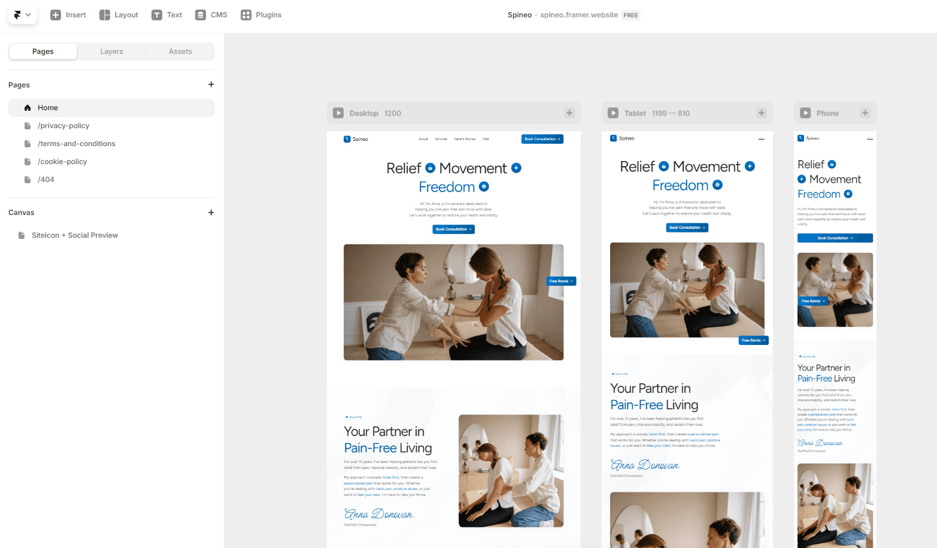The image size is (937, 548).
Task: Click the /cookie-policy file icon
Action: 28,162
